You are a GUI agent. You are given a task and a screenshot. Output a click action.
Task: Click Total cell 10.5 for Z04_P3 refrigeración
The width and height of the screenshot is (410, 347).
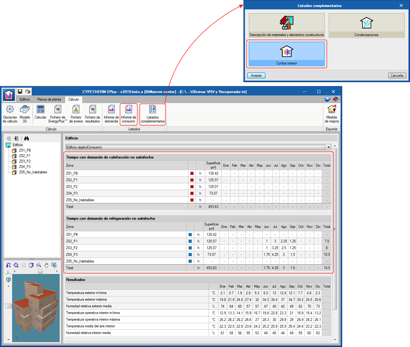[x=327, y=255]
